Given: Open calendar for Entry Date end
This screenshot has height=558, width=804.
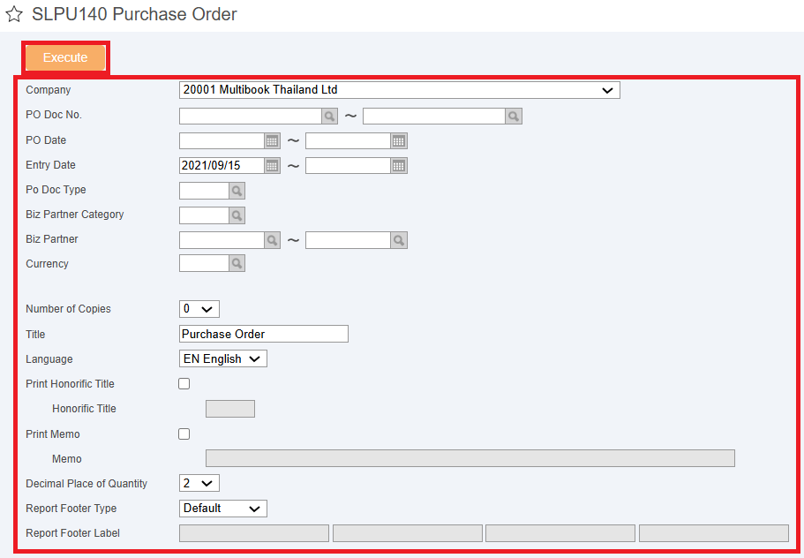Looking at the screenshot, I should (399, 166).
